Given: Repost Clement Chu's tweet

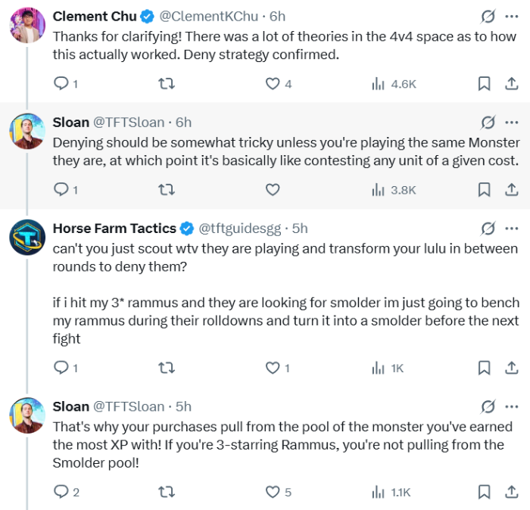Looking at the screenshot, I should (167, 84).
